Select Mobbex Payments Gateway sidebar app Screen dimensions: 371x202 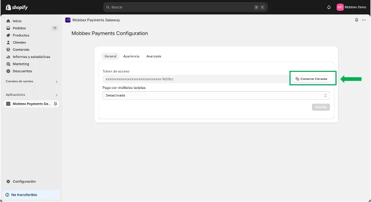[31, 104]
